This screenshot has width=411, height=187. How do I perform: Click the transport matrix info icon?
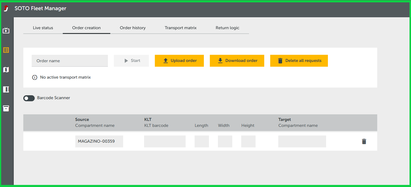[x=35, y=77]
